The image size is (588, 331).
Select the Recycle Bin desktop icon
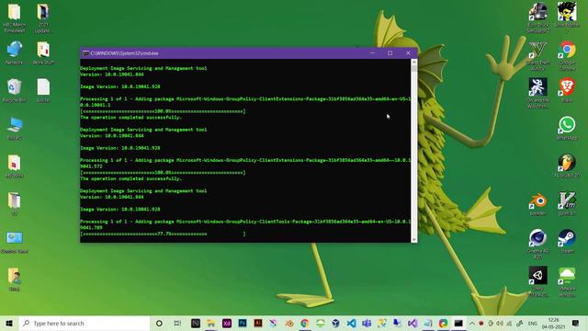[14, 90]
